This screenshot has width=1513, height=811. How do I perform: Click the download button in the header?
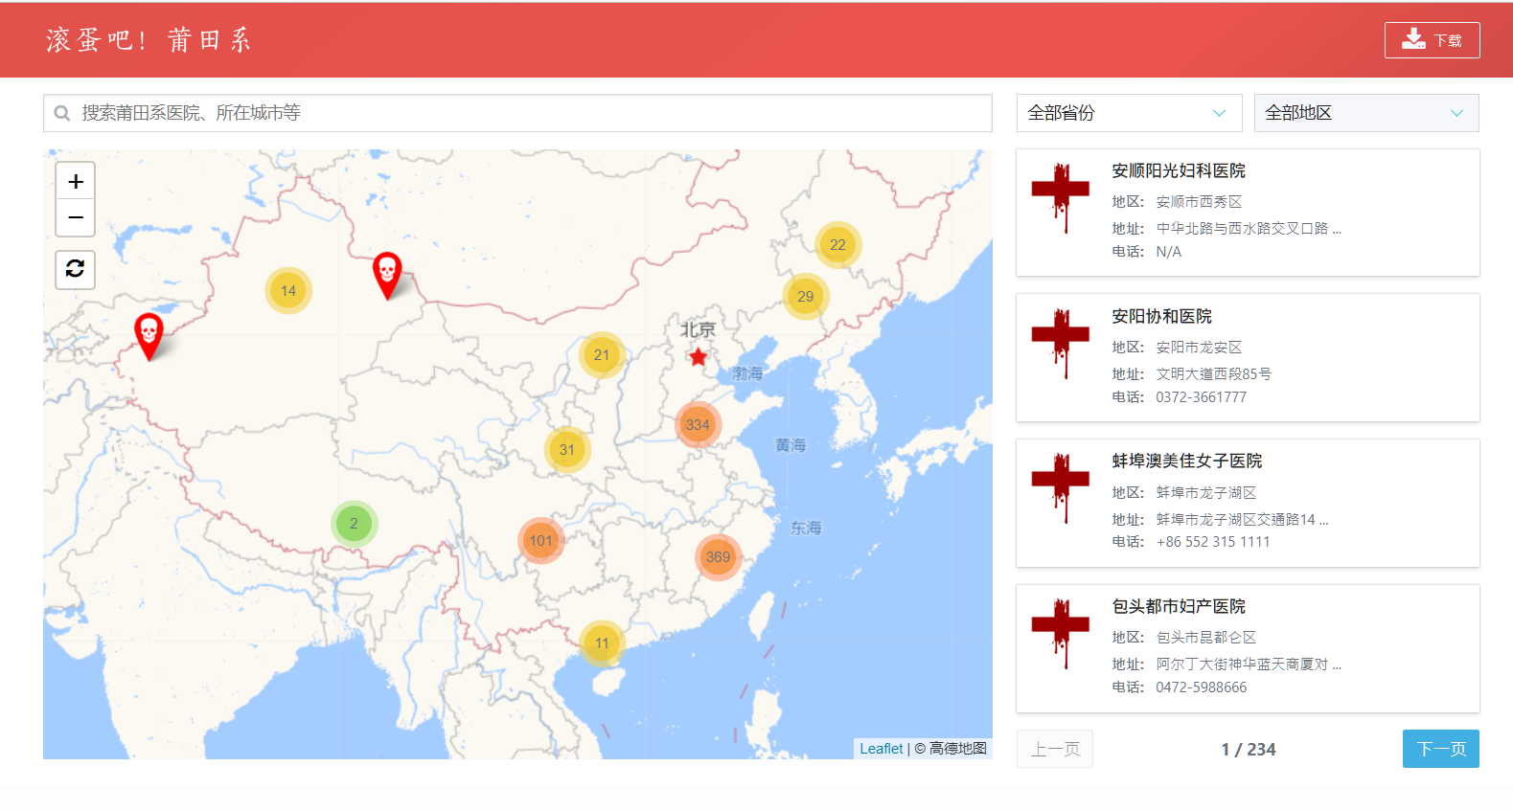1432,40
